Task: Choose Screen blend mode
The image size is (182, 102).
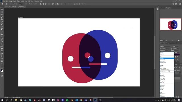Action: (167, 67)
